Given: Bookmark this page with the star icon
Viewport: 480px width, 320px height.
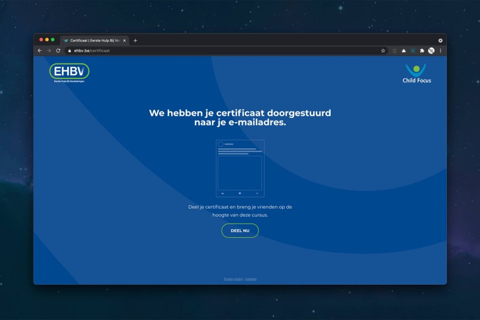Looking at the screenshot, I should pos(383,51).
